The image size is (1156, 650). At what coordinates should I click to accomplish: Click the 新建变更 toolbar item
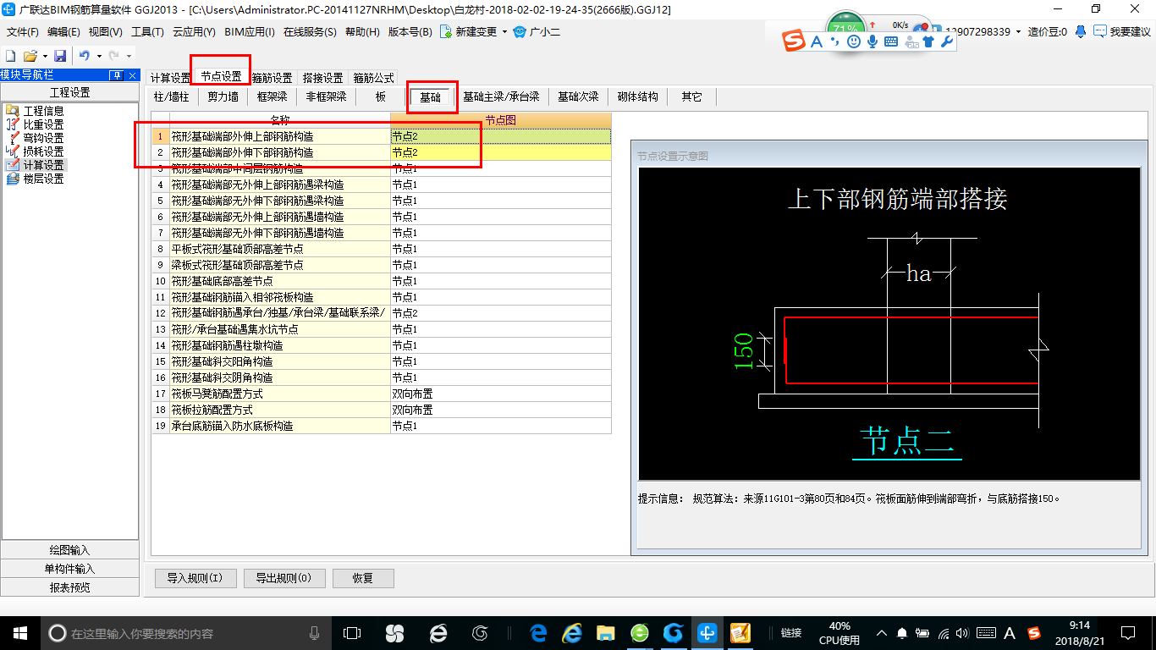coord(468,32)
